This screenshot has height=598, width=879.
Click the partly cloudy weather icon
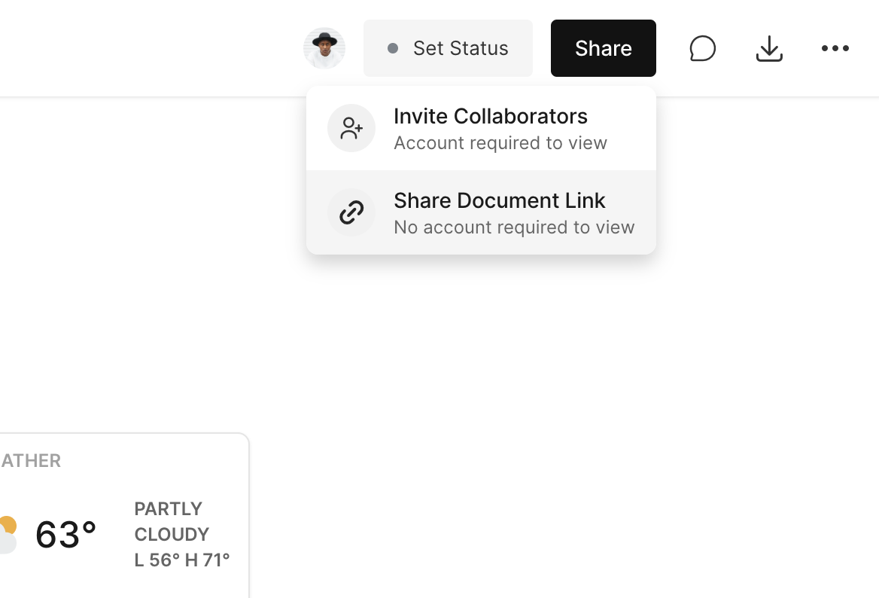(7, 534)
